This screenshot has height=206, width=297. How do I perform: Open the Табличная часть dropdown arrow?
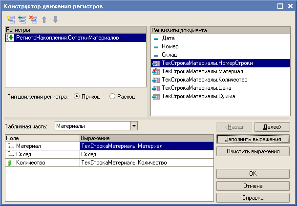(x=134, y=126)
